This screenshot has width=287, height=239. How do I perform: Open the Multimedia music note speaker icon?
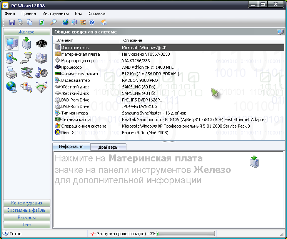click(42, 72)
